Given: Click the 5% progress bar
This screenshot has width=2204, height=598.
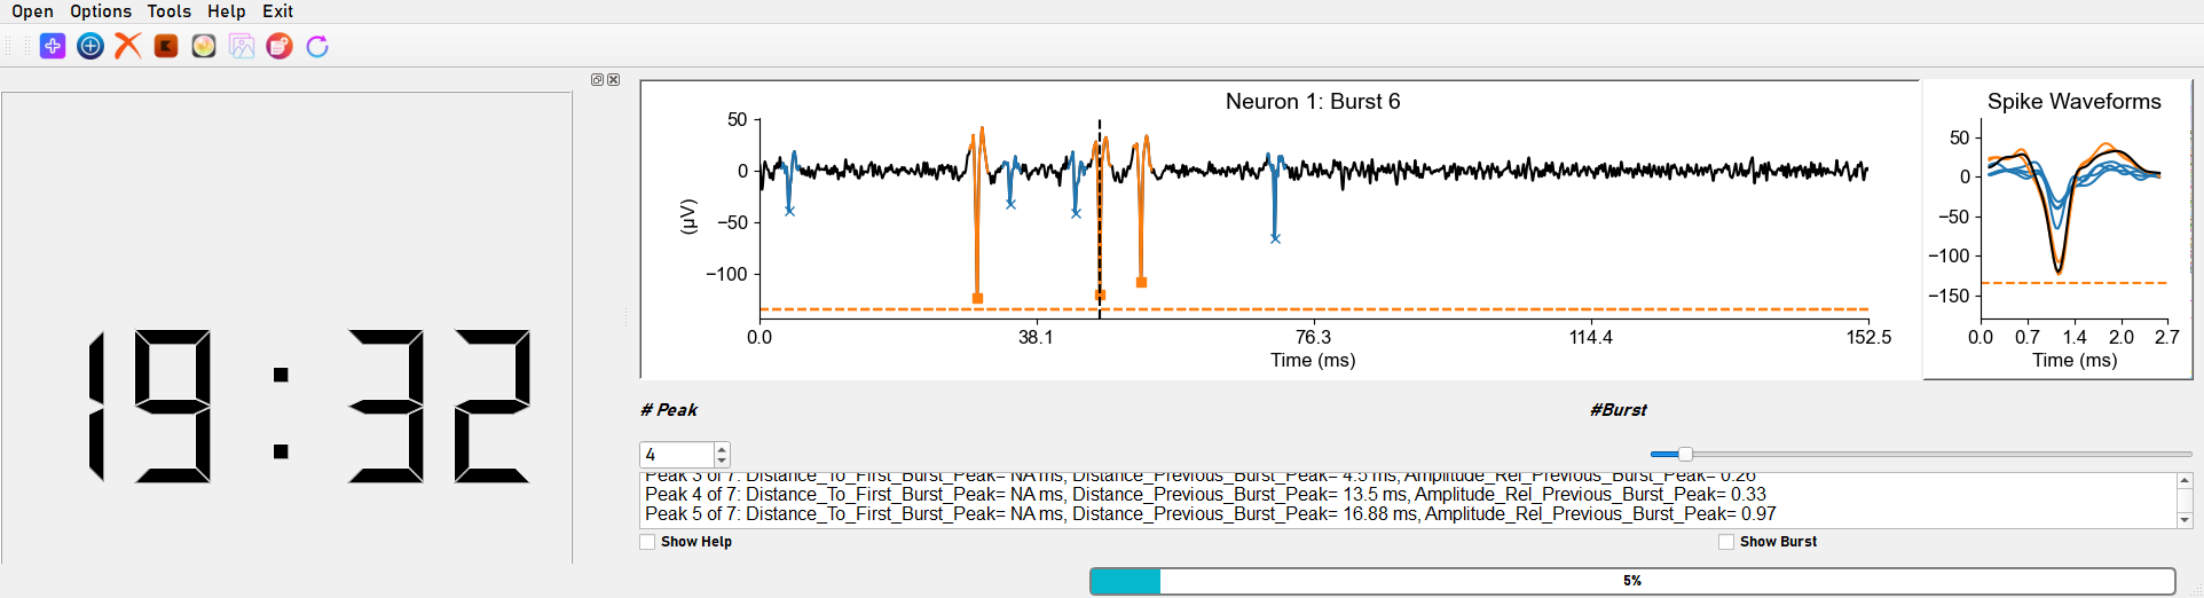Looking at the screenshot, I should [x=1632, y=581].
